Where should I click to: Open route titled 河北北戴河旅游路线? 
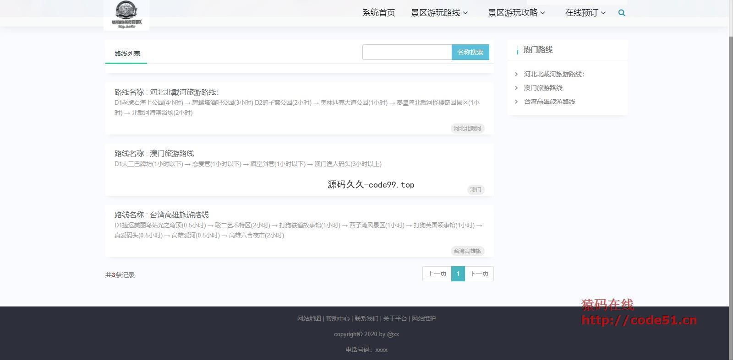pyautogui.click(x=184, y=92)
